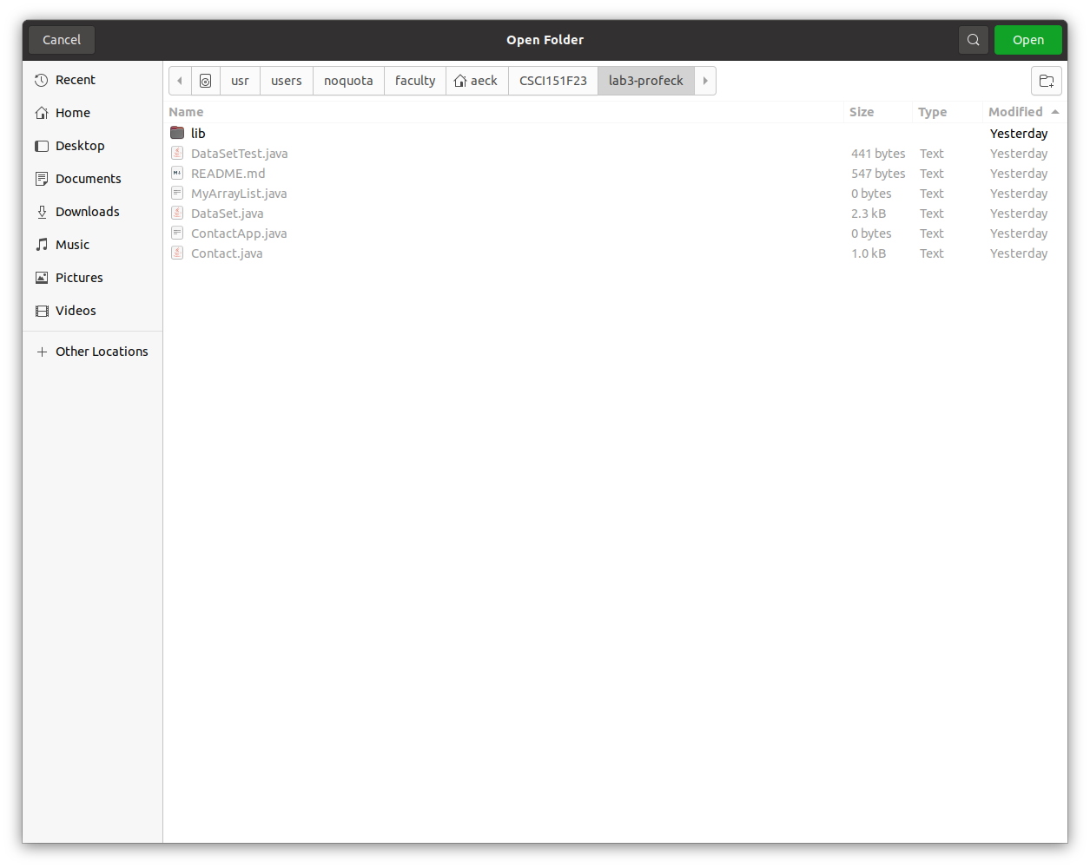
Task: Go to the CSCI151F23 path segment
Action: click(x=553, y=81)
